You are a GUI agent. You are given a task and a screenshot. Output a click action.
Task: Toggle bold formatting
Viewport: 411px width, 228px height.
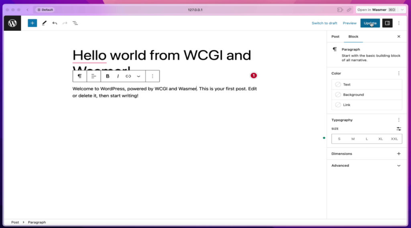click(x=108, y=76)
